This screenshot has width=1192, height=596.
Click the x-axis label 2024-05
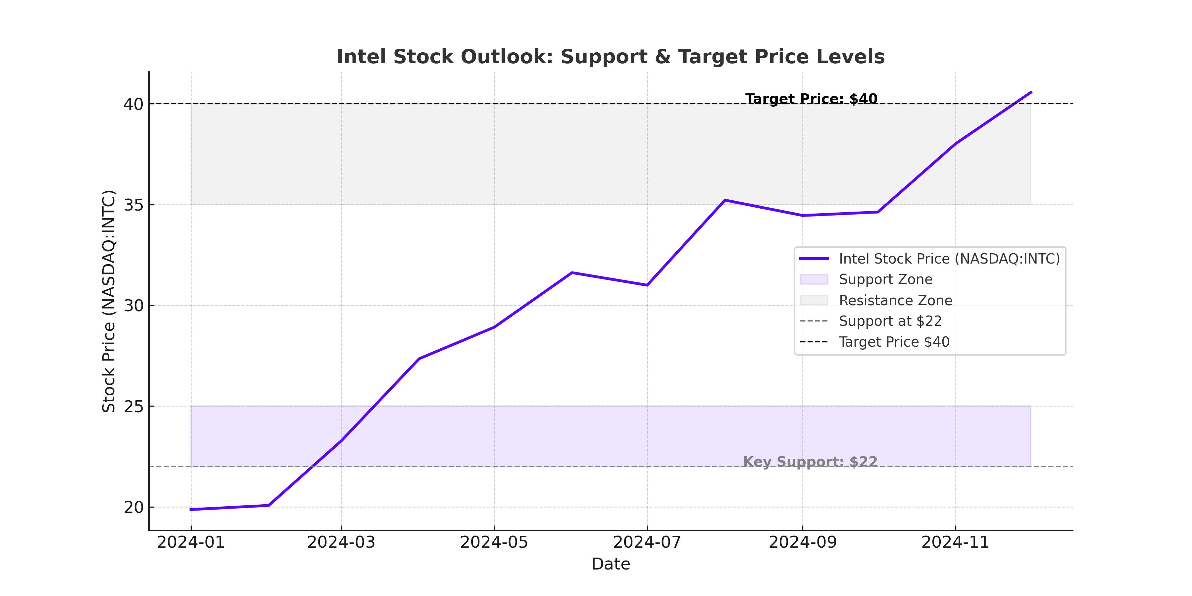click(494, 542)
